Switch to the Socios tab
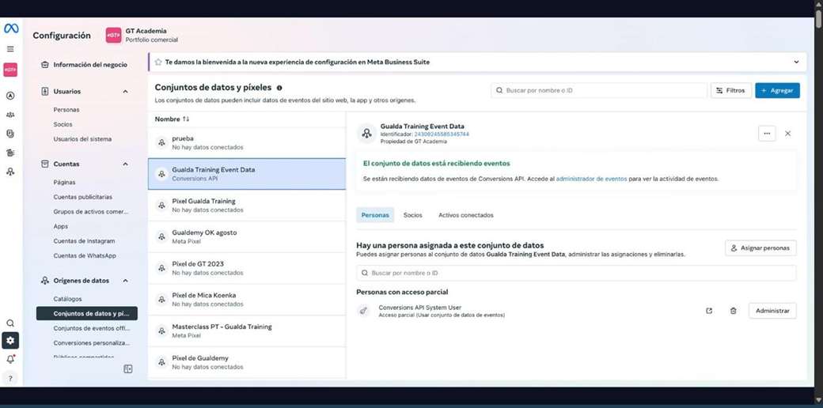The width and height of the screenshot is (823, 408). point(412,215)
